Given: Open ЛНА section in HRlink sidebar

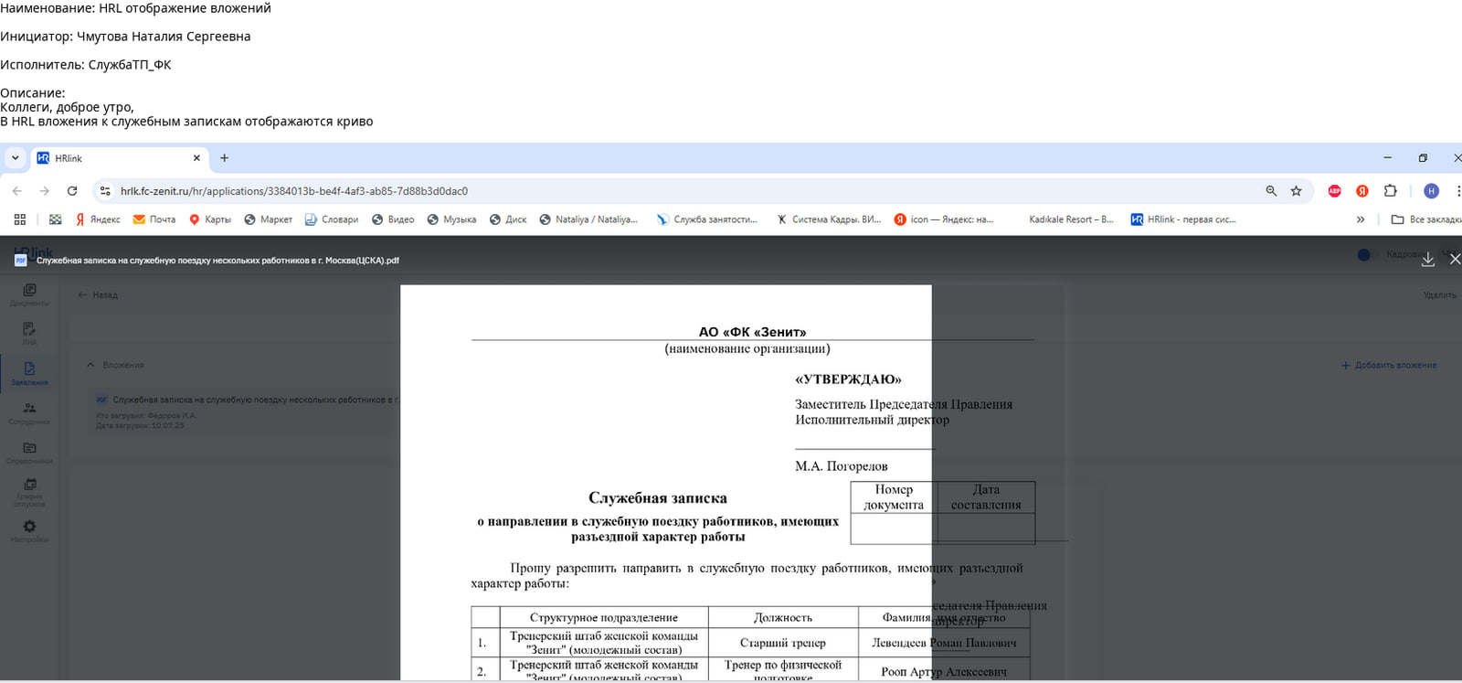Looking at the screenshot, I should (x=29, y=334).
